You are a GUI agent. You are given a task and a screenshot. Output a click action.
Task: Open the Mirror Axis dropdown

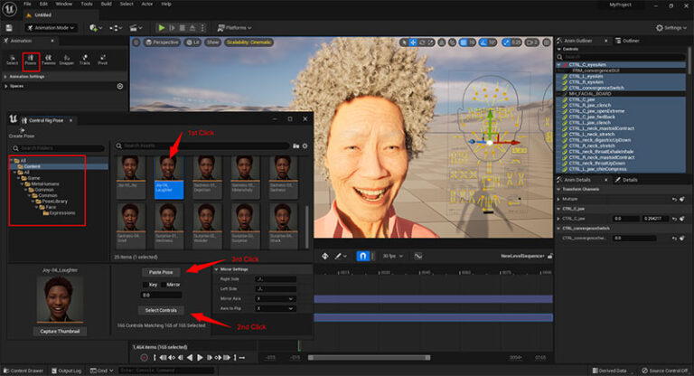coord(275,298)
